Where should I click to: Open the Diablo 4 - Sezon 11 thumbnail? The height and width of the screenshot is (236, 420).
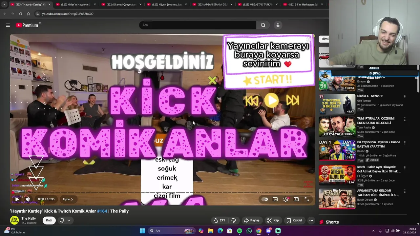tap(337, 104)
